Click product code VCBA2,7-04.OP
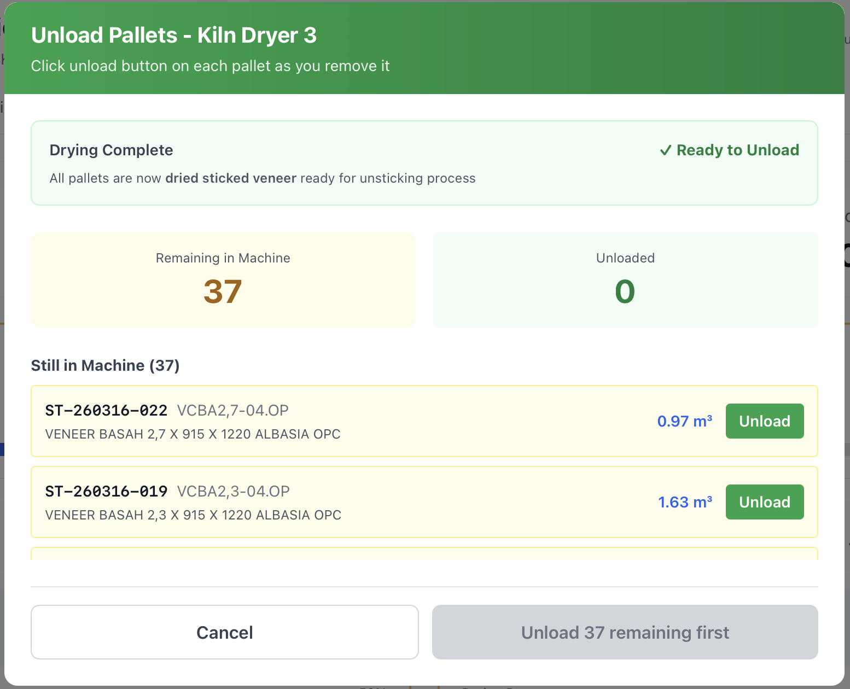Image resolution: width=850 pixels, height=689 pixels. tap(232, 410)
